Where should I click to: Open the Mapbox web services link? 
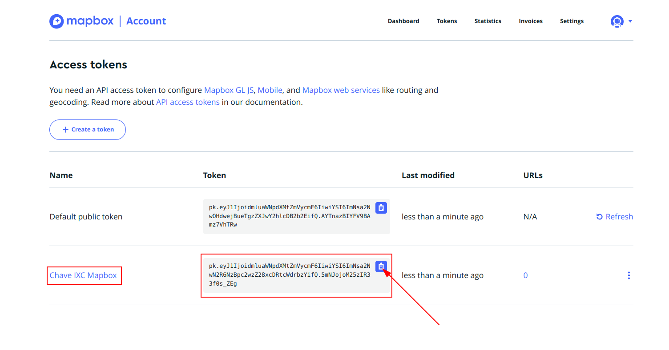(x=341, y=90)
